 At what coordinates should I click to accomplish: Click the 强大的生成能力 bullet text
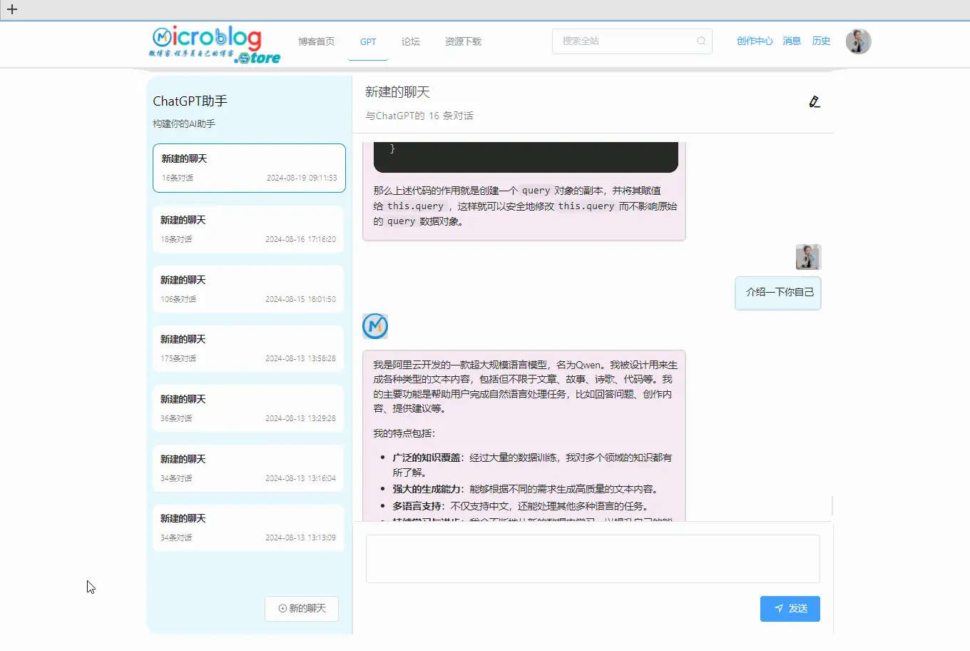tap(427, 489)
